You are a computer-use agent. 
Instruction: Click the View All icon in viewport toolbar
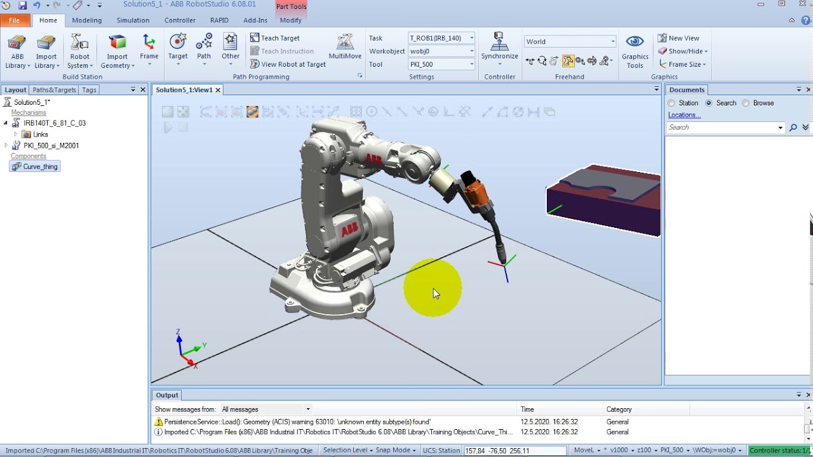tap(168, 112)
